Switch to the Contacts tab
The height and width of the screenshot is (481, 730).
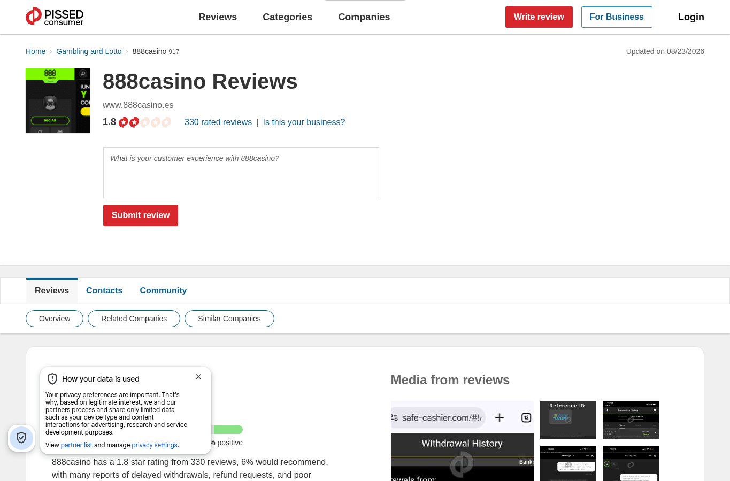click(104, 291)
